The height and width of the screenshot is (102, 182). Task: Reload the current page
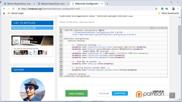tap(13, 9)
